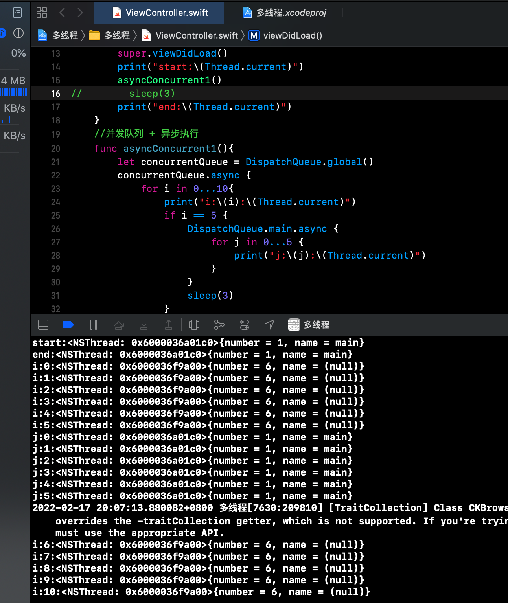Open Debug Memory Graph
The height and width of the screenshot is (603, 508).
point(219,325)
